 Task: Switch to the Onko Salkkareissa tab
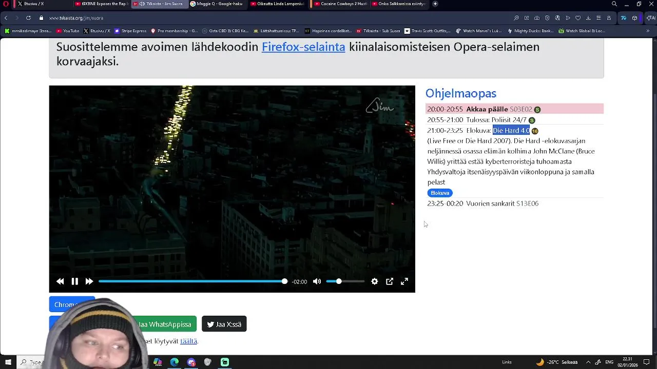click(398, 4)
